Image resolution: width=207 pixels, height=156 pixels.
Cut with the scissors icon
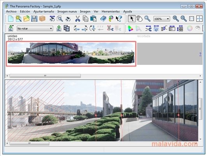(78, 19)
